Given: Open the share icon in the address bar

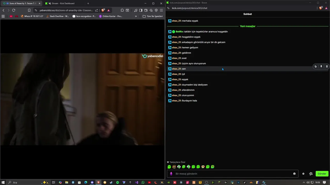Looking at the screenshot, I should pos(97,10).
